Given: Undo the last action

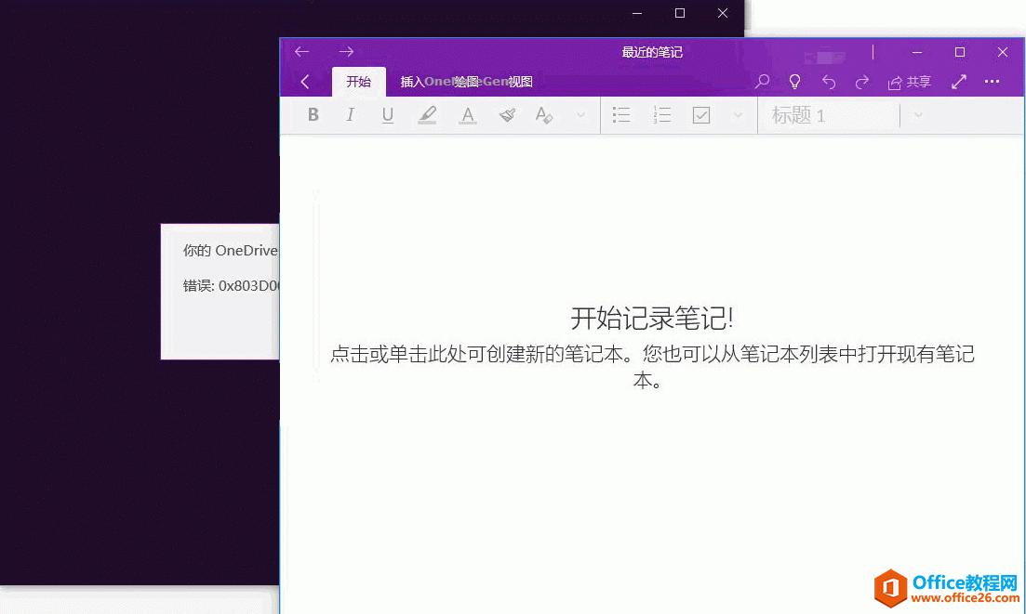Looking at the screenshot, I should [x=828, y=82].
